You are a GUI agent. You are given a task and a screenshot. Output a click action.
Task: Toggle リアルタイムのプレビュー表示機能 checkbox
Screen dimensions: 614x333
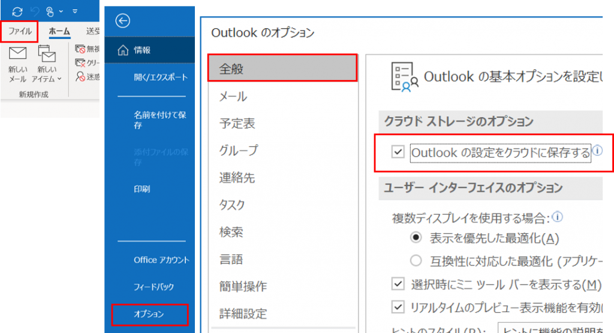point(398,307)
